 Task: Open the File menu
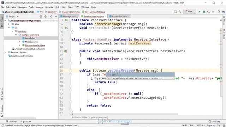pyautogui.click(x=2, y=7)
